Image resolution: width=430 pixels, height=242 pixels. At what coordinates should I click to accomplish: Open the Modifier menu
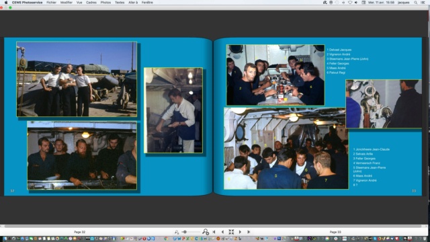click(x=67, y=3)
